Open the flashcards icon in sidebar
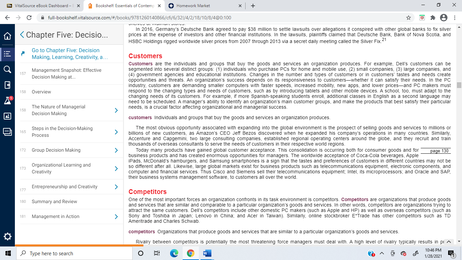Viewport: 462px width, 260px height. (x=7, y=132)
